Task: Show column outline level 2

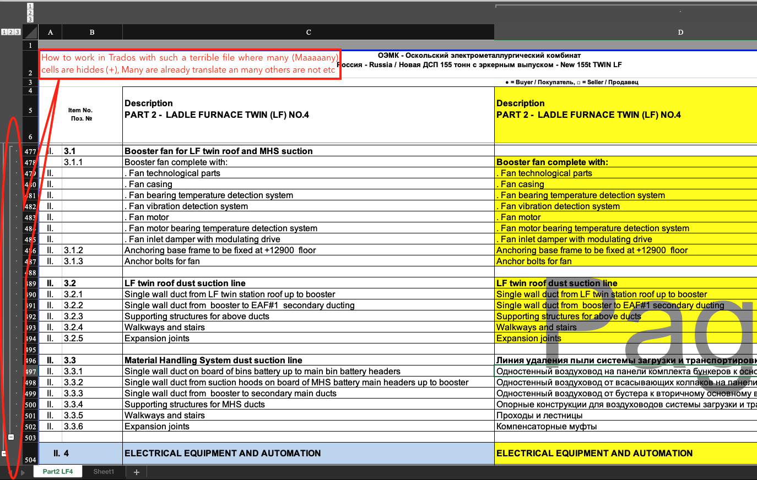Action: point(30,13)
